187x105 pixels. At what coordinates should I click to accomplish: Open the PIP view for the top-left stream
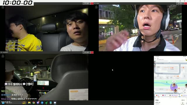pos(86,3)
